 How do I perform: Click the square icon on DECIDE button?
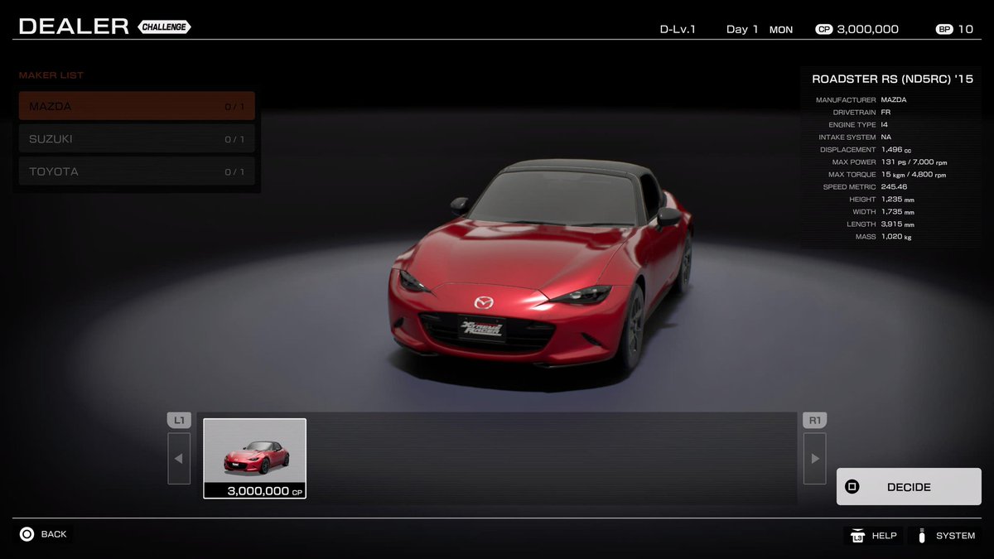tap(852, 487)
